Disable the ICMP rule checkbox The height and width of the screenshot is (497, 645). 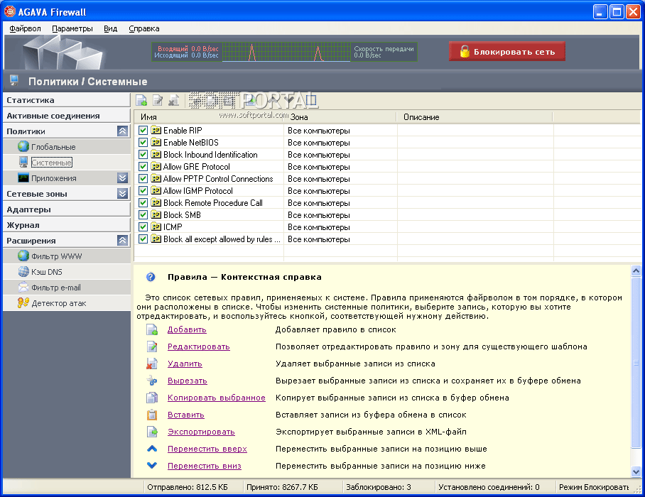point(143,227)
